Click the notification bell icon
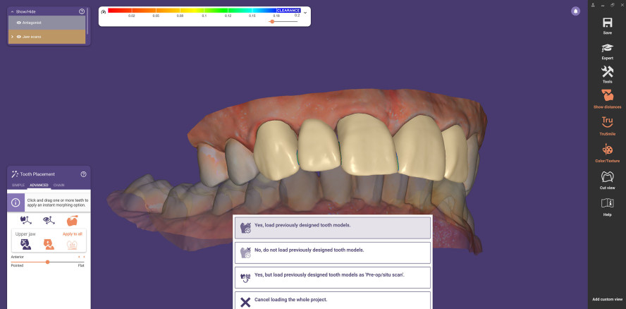The image size is (626, 309). [x=576, y=11]
